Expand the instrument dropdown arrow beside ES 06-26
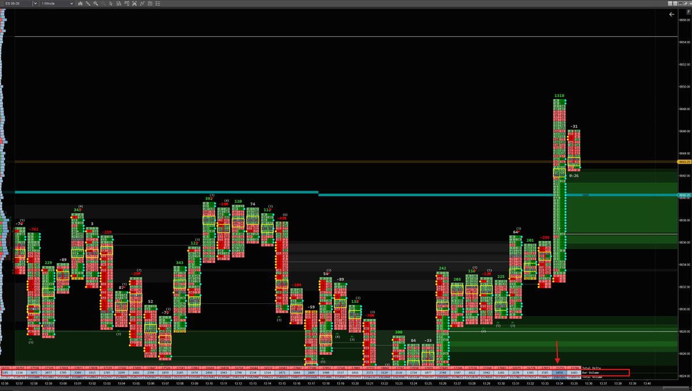The width and height of the screenshot is (692, 391). pos(36,3)
